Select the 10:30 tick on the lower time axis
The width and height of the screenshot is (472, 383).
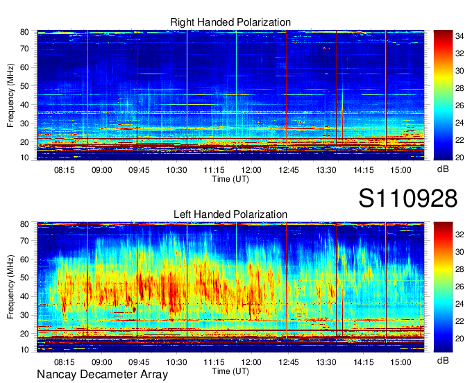[x=177, y=362]
